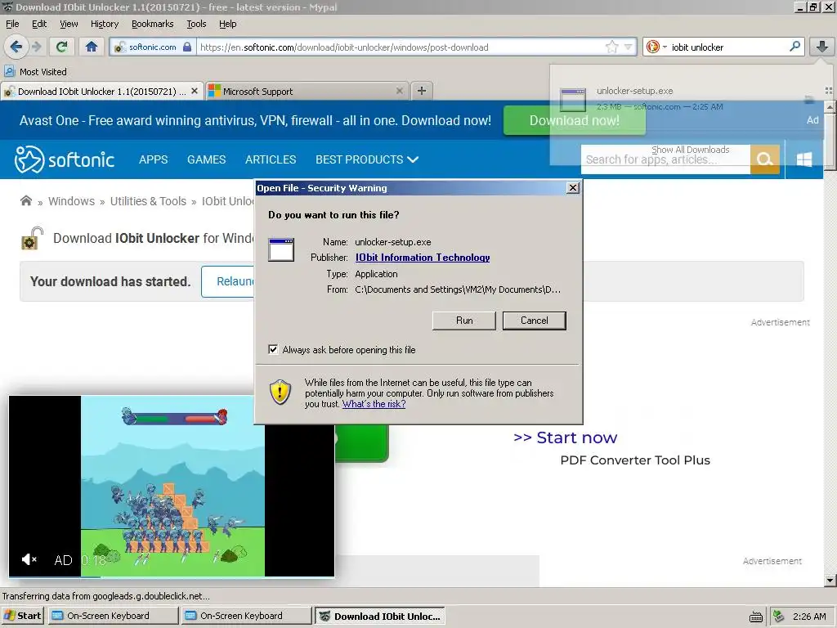Close the Download IObit Unlocker tab
The image size is (837, 628).
coord(195,91)
